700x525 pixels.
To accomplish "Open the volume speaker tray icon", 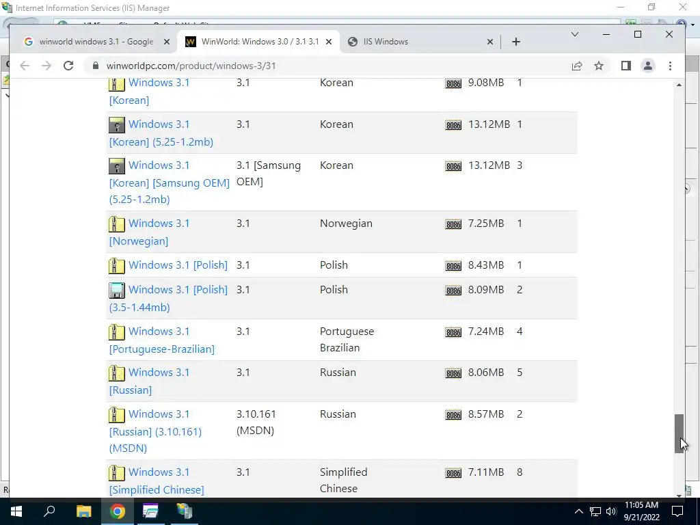I will click(x=611, y=511).
